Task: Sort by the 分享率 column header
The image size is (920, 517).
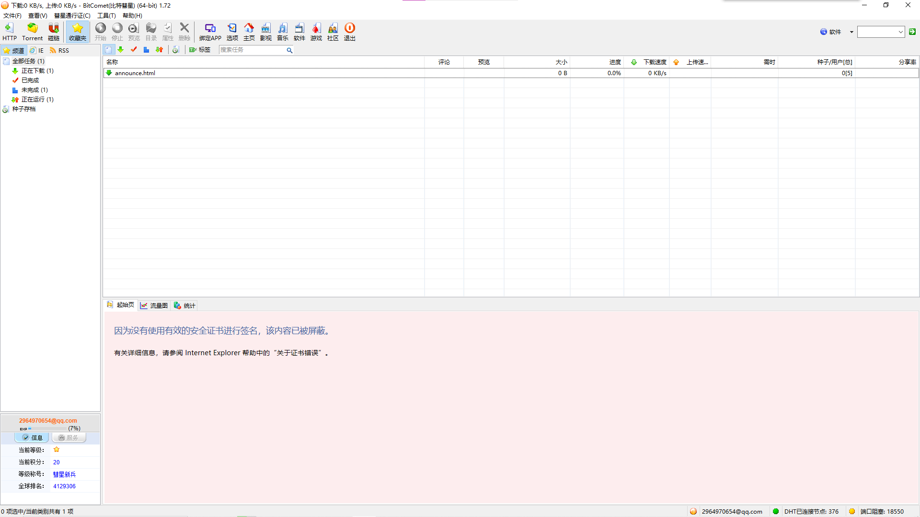Action: pos(887,62)
